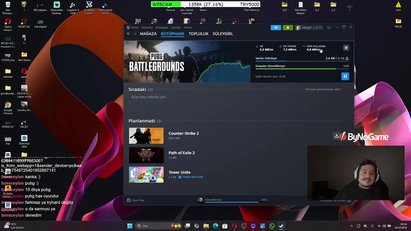Screen dimensions: 411x231
Task: Click the Path of Exile 2 thumbnail
Action: coord(146,155)
